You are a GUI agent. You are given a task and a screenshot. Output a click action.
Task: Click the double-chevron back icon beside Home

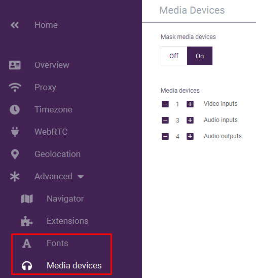coord(15,25)
